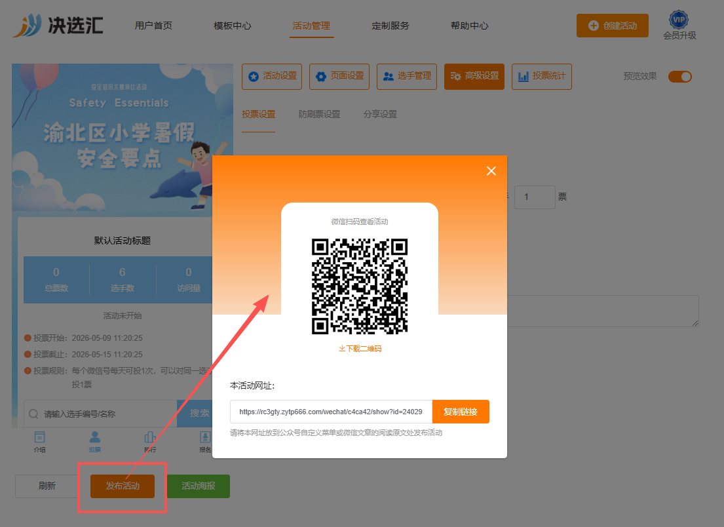
Task: Click the textarea resize corner behind popup
Action: coord(695,323)
